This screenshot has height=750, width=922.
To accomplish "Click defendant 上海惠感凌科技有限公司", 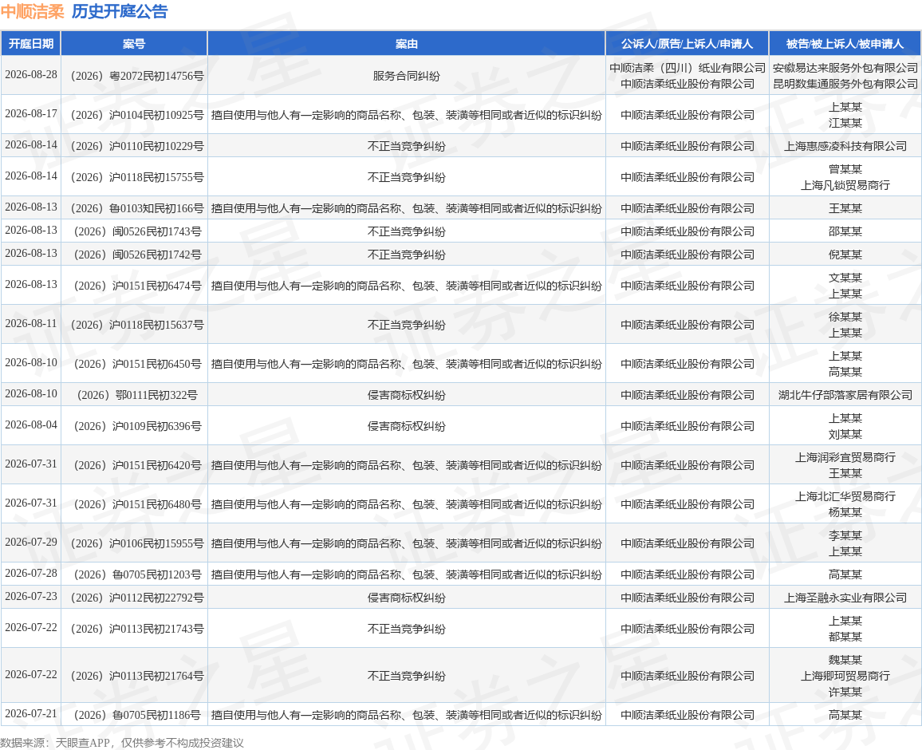I will point(845,146).
